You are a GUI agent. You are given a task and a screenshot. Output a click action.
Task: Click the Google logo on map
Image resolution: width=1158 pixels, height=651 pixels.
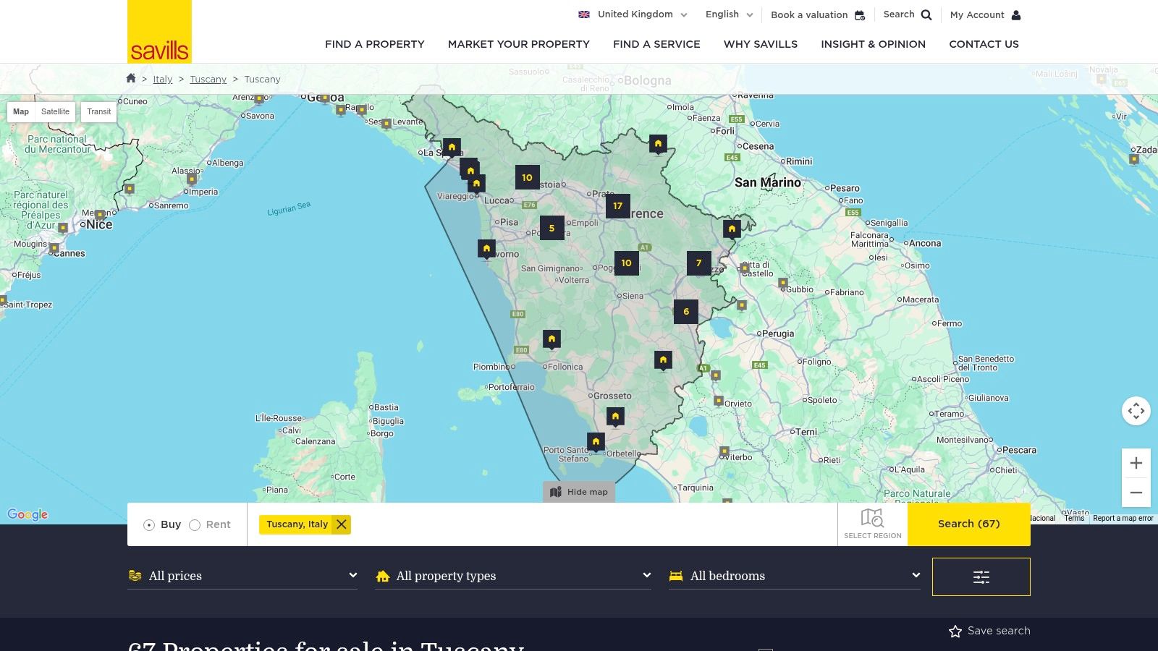pyautogui.click(x=28, y=514)
